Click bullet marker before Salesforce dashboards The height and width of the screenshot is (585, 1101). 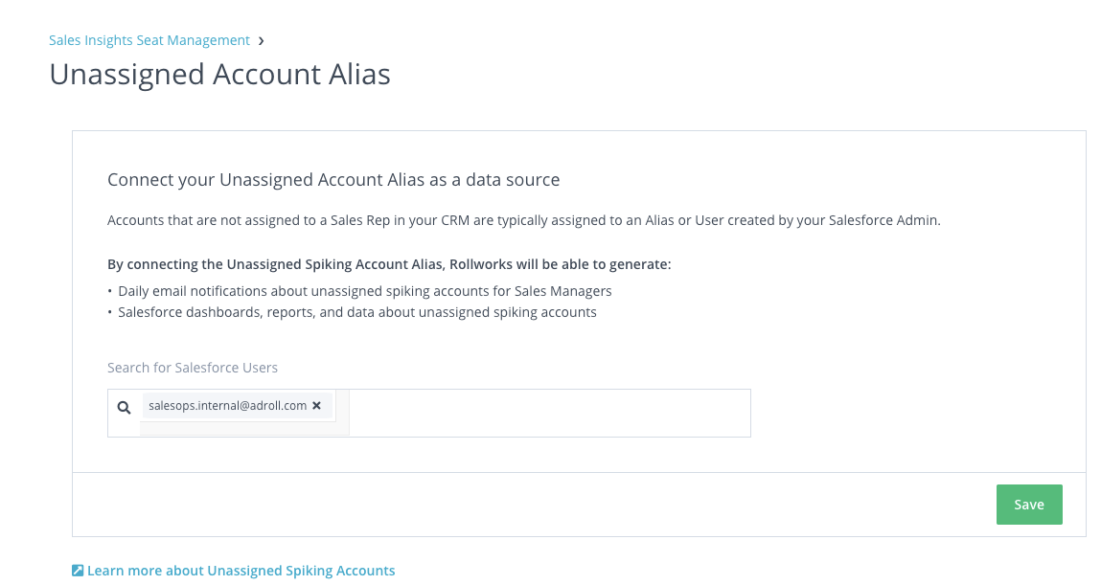[x=110, y=312]
